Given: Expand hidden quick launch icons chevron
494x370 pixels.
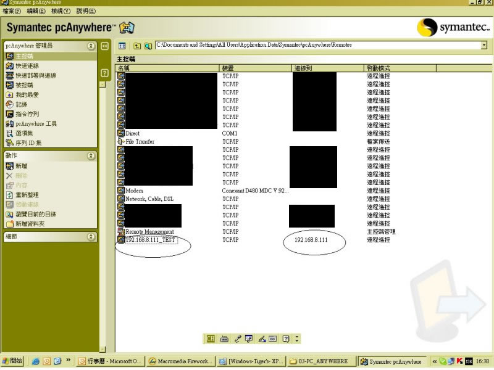Looking at the screenshot, I should tap(69, 360).
